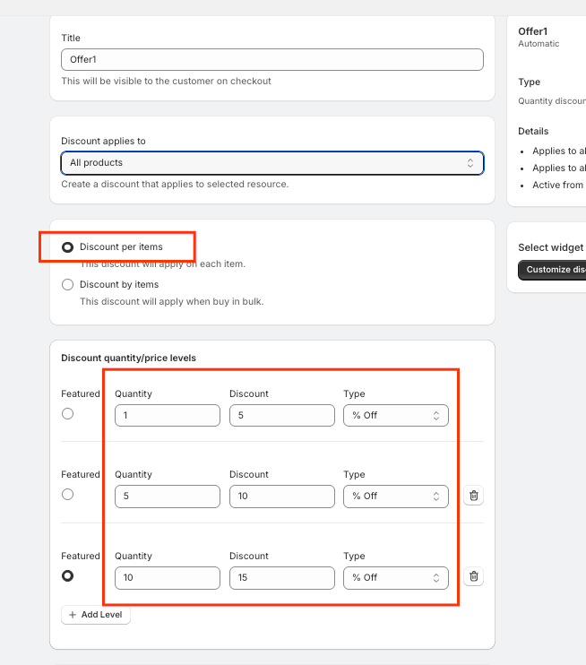Viewport: 586px width, 665px height.
Task: Click Discount field showing 15
Action: [x=281, y=577]
